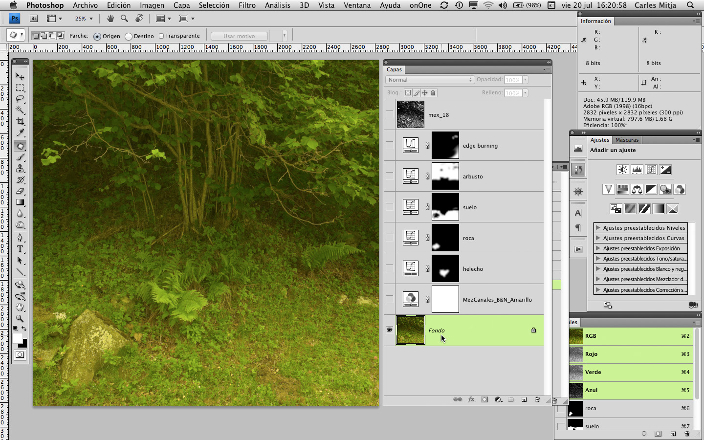Open the Filtro menu
Image resolution: width=704 pixels, height=440 pixels.
tap(247, 5)
